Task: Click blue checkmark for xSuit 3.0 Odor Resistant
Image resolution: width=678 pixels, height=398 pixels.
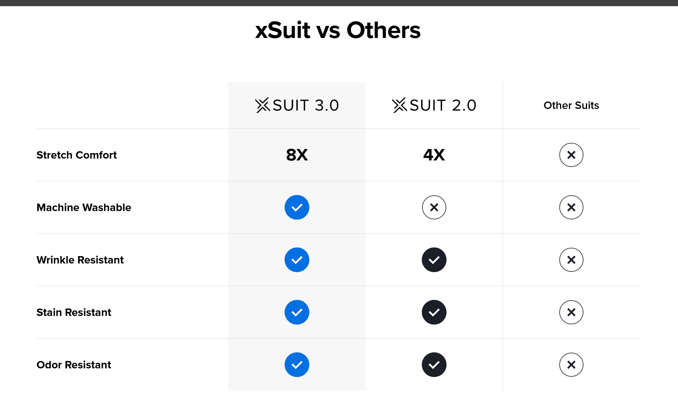Action: (x=297, y=365)
